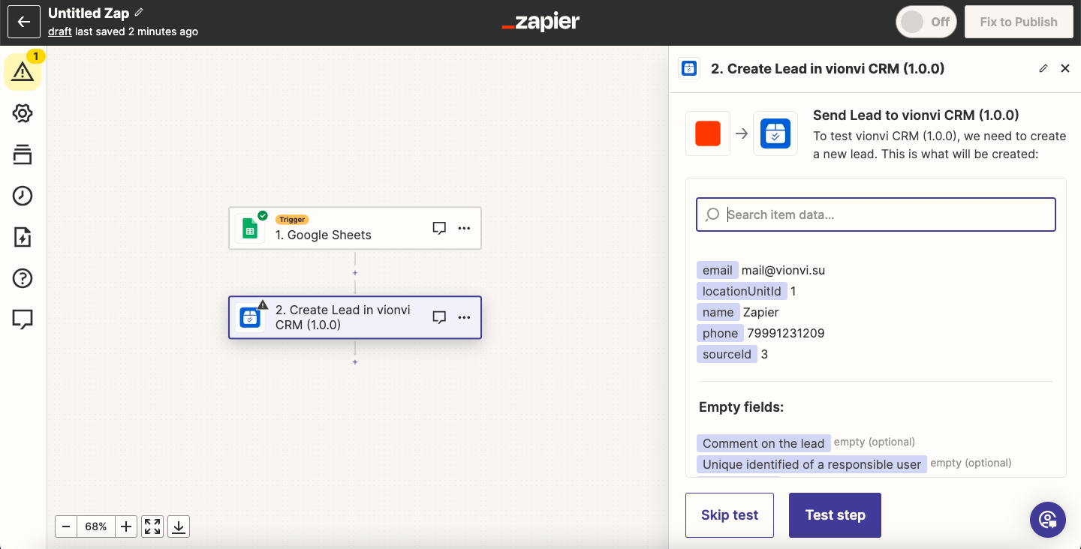
Task: Open the warnings sidebar icon
Action: point(23,72)
